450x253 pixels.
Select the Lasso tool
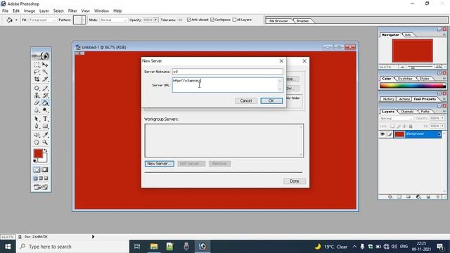point(37,72)
